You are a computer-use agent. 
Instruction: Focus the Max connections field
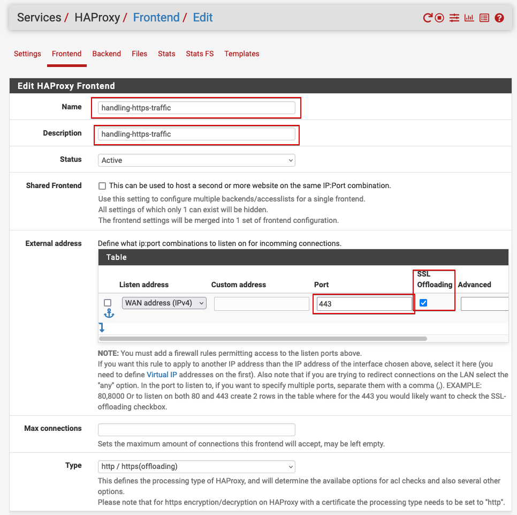pos(196,430)
